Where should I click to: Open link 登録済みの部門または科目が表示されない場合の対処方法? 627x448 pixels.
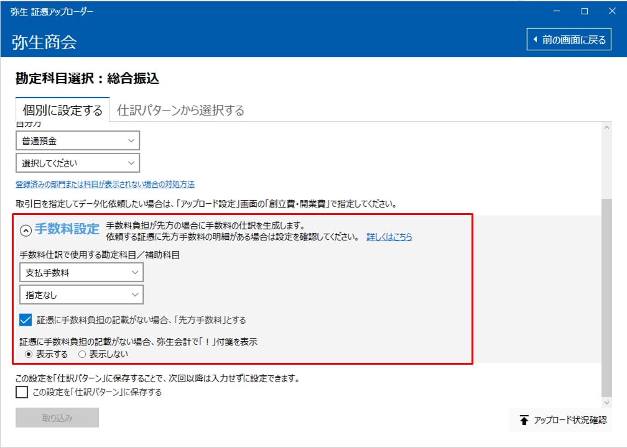105,185
